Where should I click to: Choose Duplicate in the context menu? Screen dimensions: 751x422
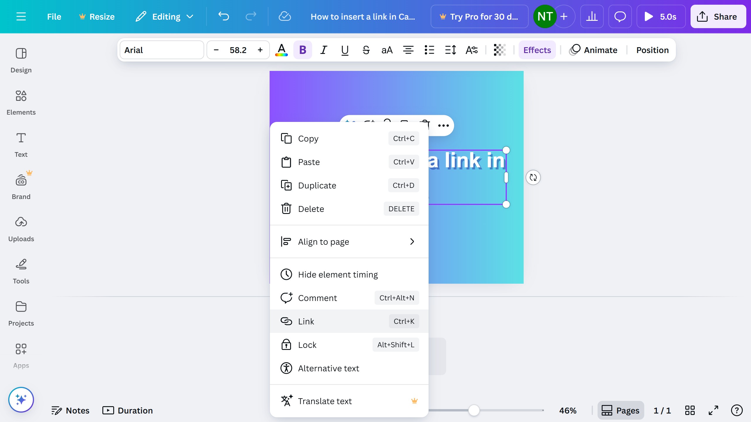coord(349,185)
